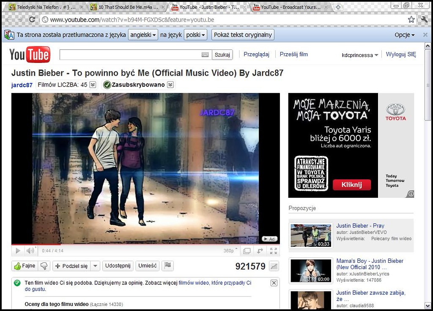The image size is (433, 311).
Task: Open the 'Justin Bieber - Pray' title link
Action: click(x=360, y=226)
